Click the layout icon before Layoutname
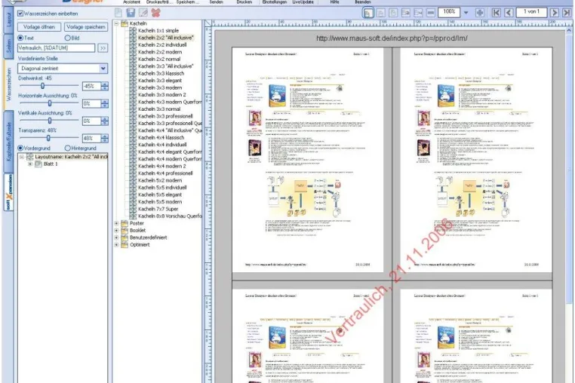The width and height of the screenshot is (575, 383). [30, 157]
